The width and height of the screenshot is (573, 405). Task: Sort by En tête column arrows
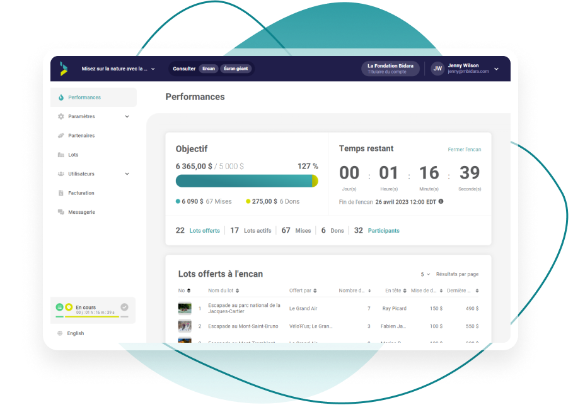(x=405, y=291)
